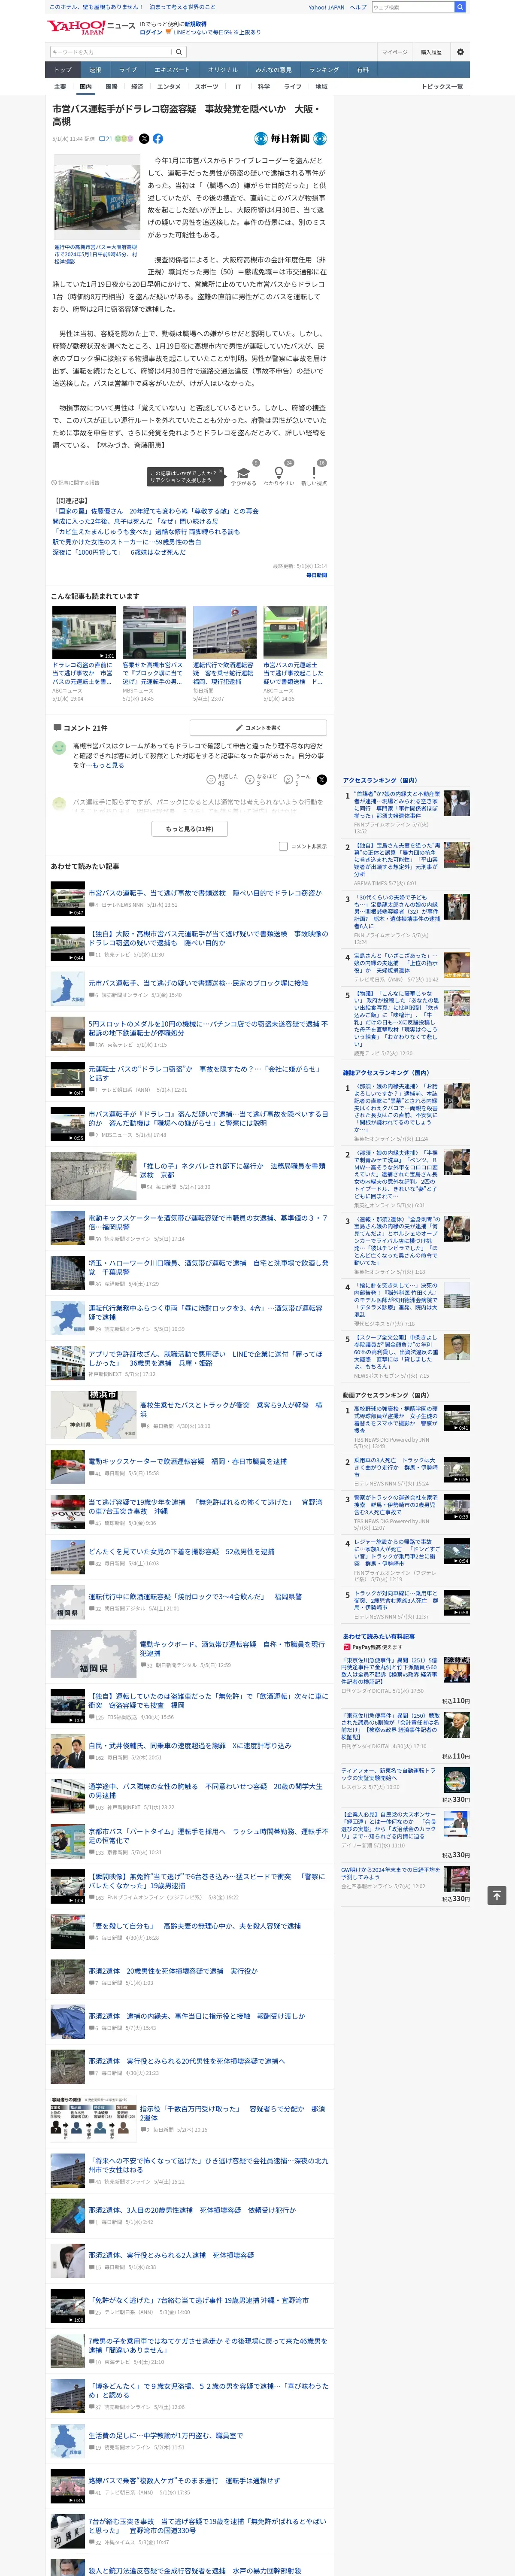Open the 速報 tab
515x2576 pixels.
point(95,70)
